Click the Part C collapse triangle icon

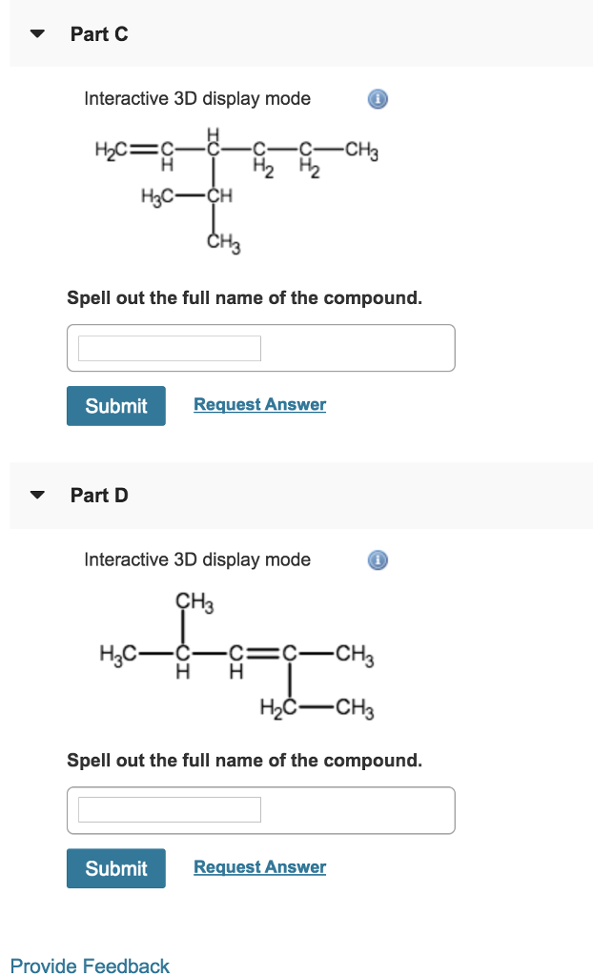coord(36,33)
